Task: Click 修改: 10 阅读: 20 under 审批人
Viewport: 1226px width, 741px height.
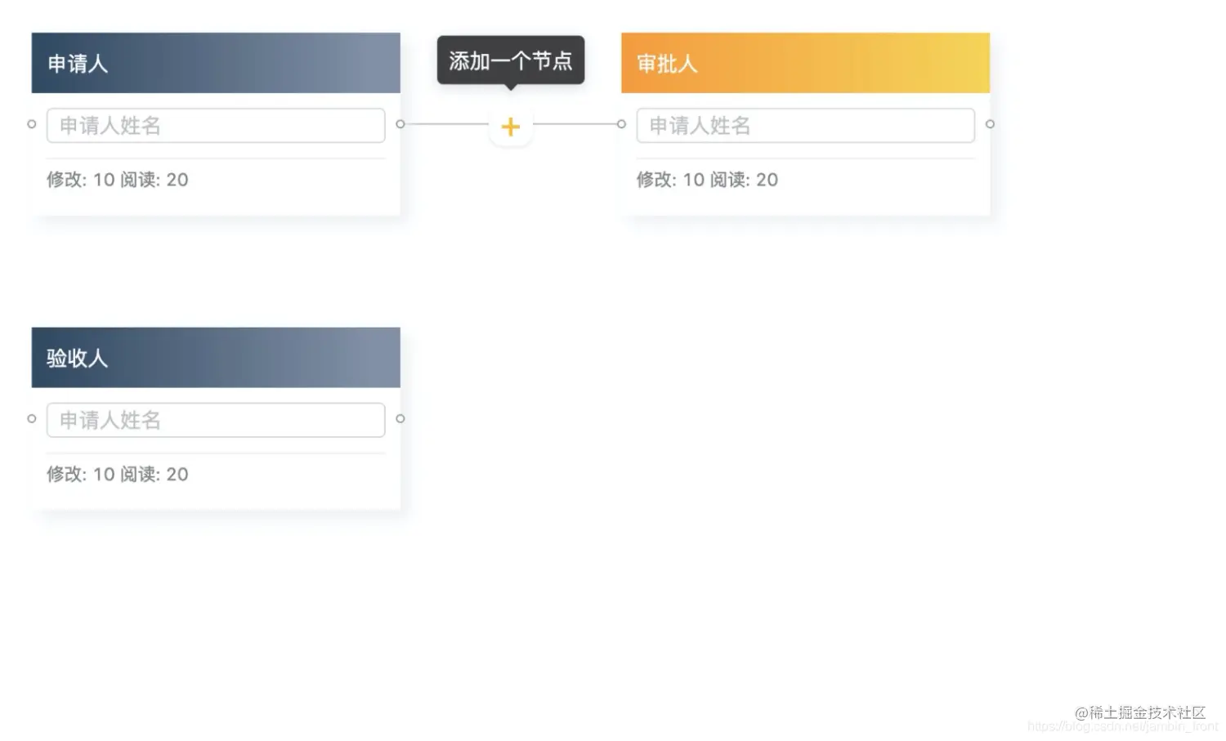Action: click(x=707, y=180)
